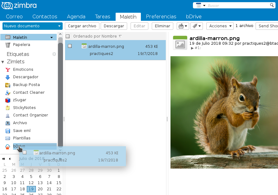
Task: Click the Zimbra logo
Action: 19,6
